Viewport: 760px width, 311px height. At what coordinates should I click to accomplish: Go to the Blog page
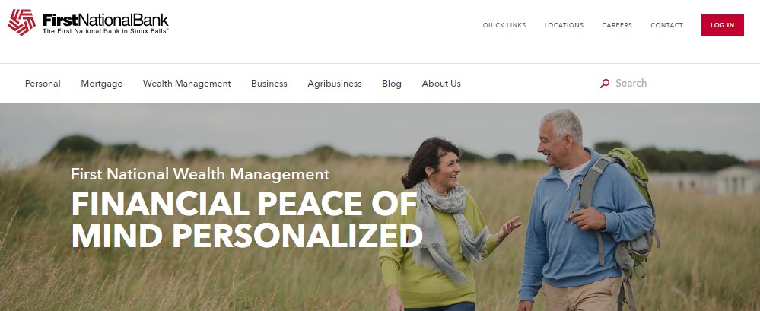[392, 84]
